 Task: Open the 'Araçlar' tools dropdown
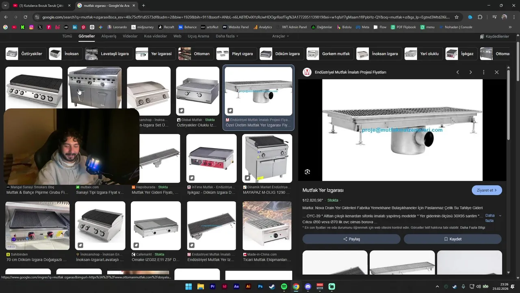(x=280, y=36)
